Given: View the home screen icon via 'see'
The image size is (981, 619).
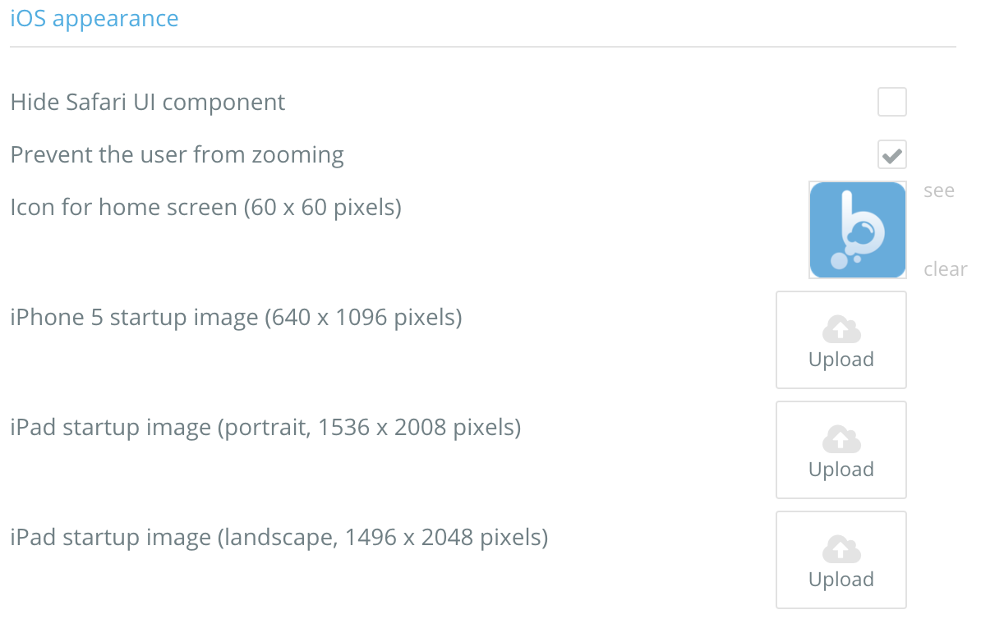Looking at the screenshot, I should coord(938,191).
